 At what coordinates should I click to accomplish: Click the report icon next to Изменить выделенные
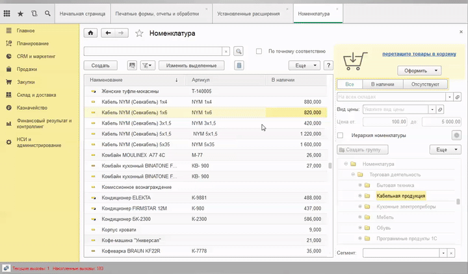point(239,66)
